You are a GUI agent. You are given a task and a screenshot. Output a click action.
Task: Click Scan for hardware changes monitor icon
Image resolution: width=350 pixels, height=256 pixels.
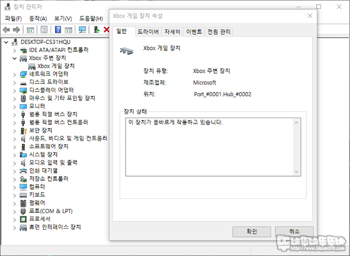click(x=82, y=30)
